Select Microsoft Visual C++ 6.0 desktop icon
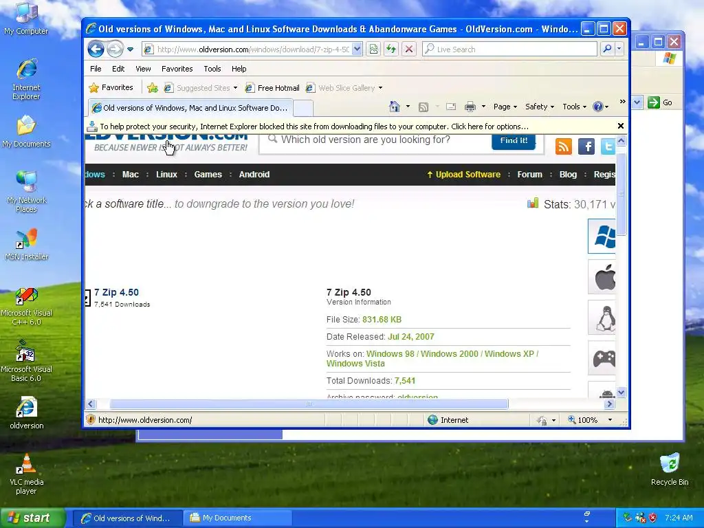Screen dimensions: 704x528 27,307
